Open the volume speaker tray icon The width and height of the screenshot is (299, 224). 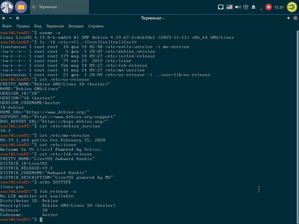[238, 7]
